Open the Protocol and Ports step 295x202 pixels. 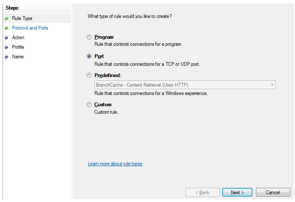[x=30, y=28]
